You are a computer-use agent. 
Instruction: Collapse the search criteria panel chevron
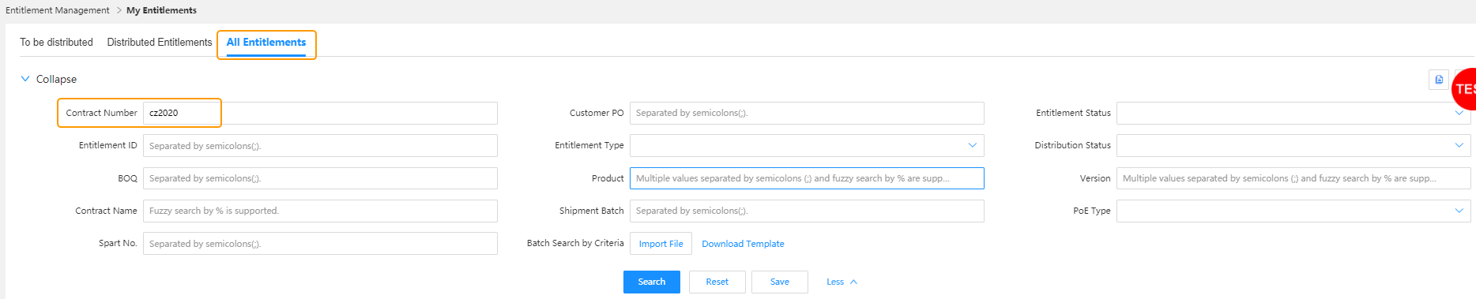coord(25,79)
